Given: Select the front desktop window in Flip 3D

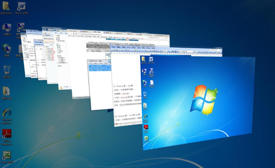Looking at the screenshot, I should click(x=198, y=102).
